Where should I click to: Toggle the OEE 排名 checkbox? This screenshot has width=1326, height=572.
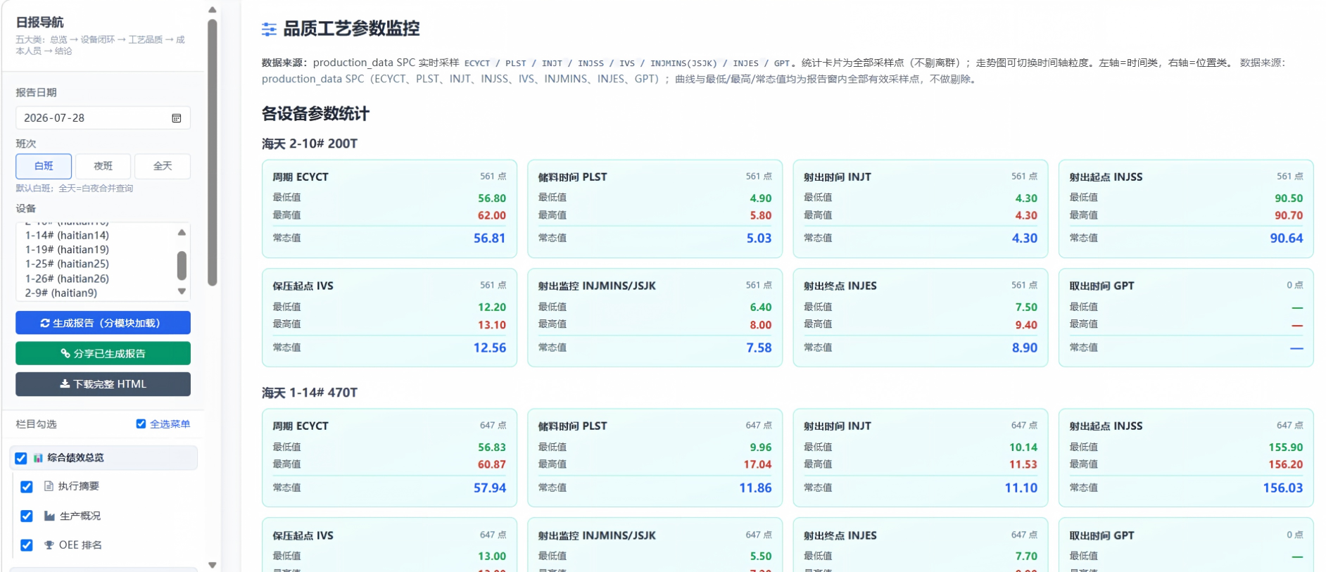coord(27,545)
